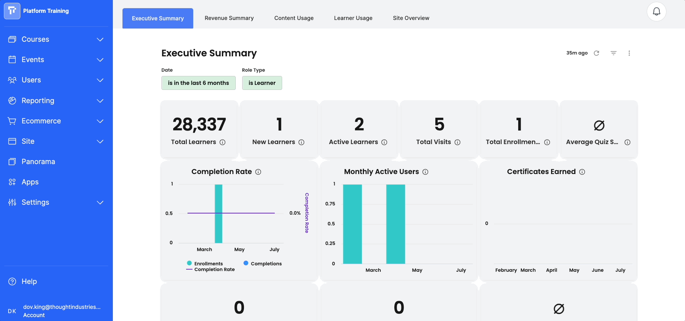Screen dimensions: 685x321
Task: Toggle Completion Rate line in legend
Action: click(x=210, y=269)
